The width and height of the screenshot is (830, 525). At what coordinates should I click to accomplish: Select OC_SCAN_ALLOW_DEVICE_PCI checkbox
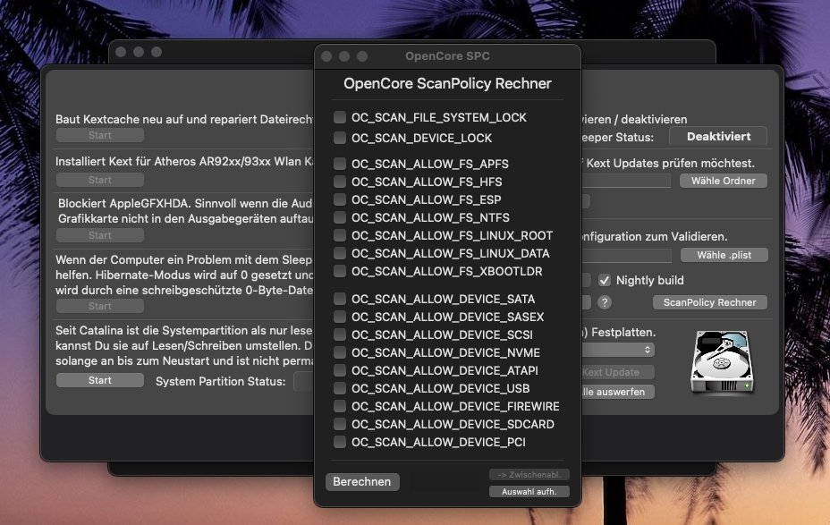(x=340, y=442)
